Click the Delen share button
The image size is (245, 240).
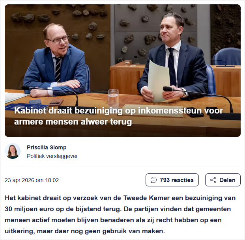click(x=223, y=180)
